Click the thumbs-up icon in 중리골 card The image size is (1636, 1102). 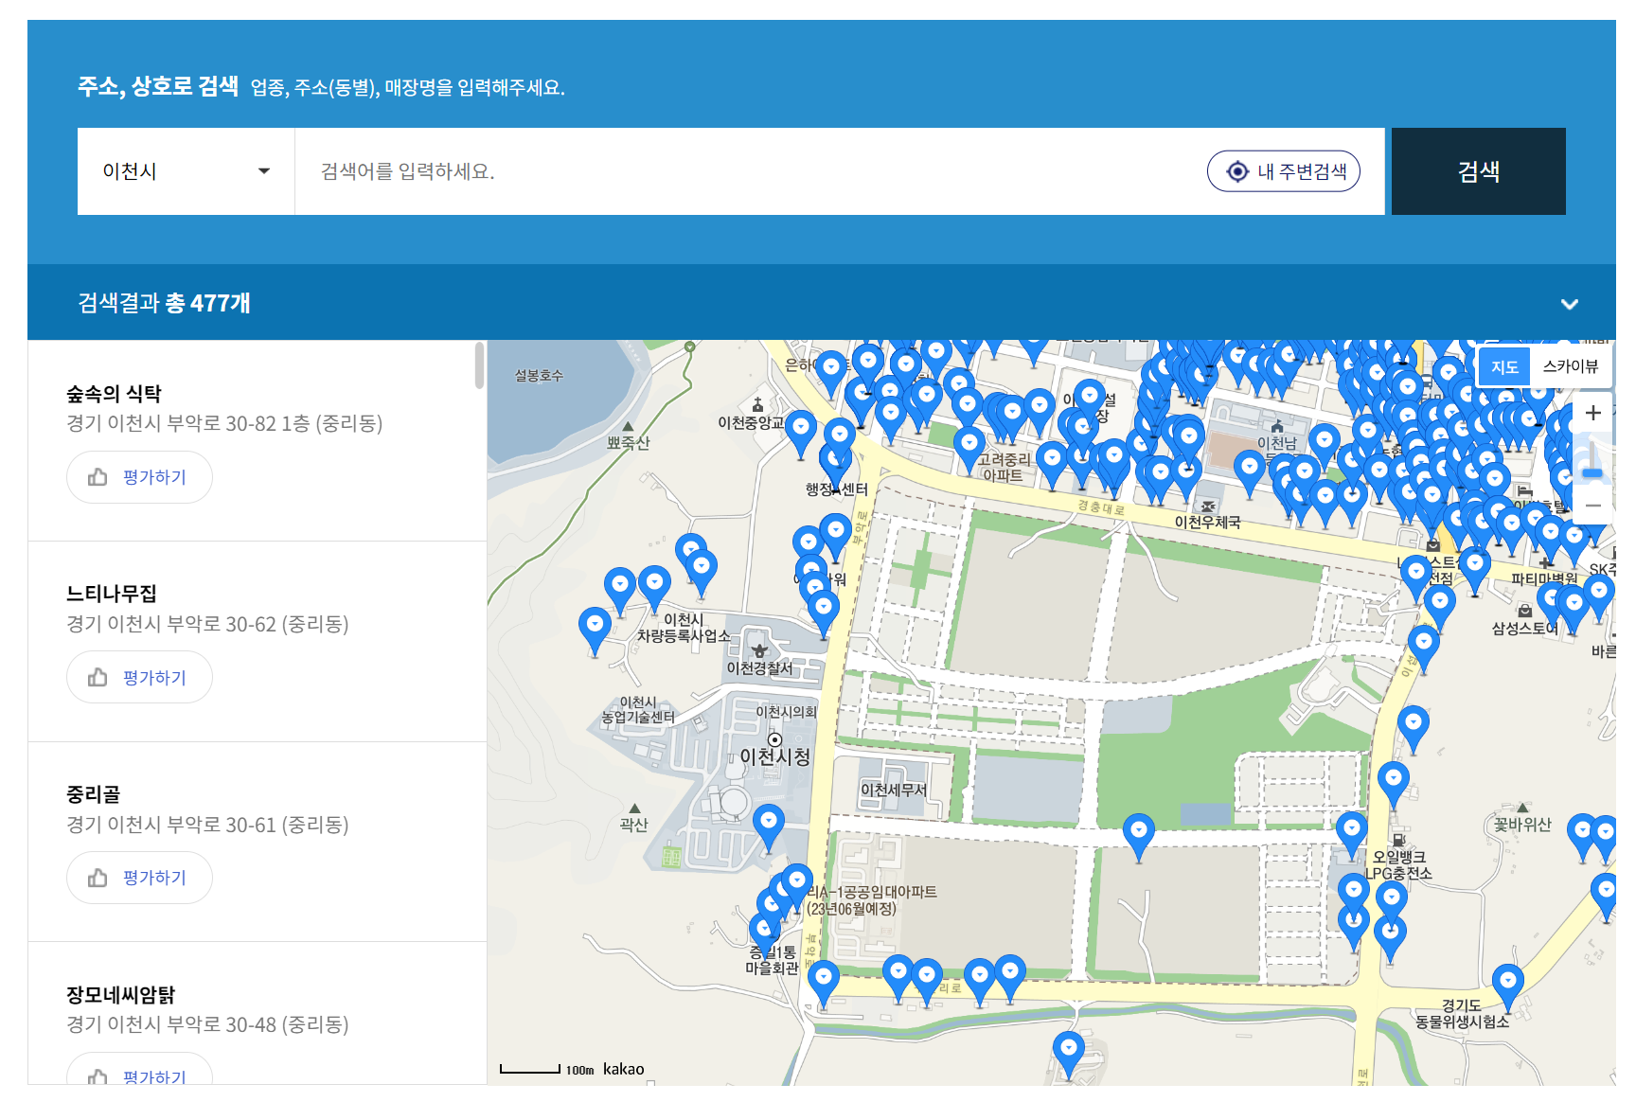pyautogui.click(x=98, y=878)
